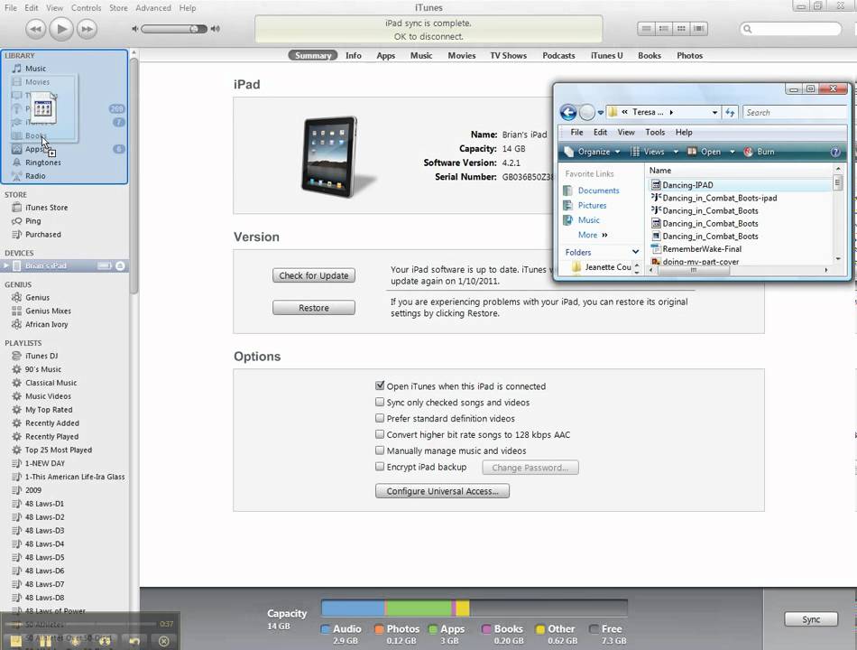Screen dimensions: 857x650
Task: Open the iTunes DJ playlist
Action: pos(41,356)
